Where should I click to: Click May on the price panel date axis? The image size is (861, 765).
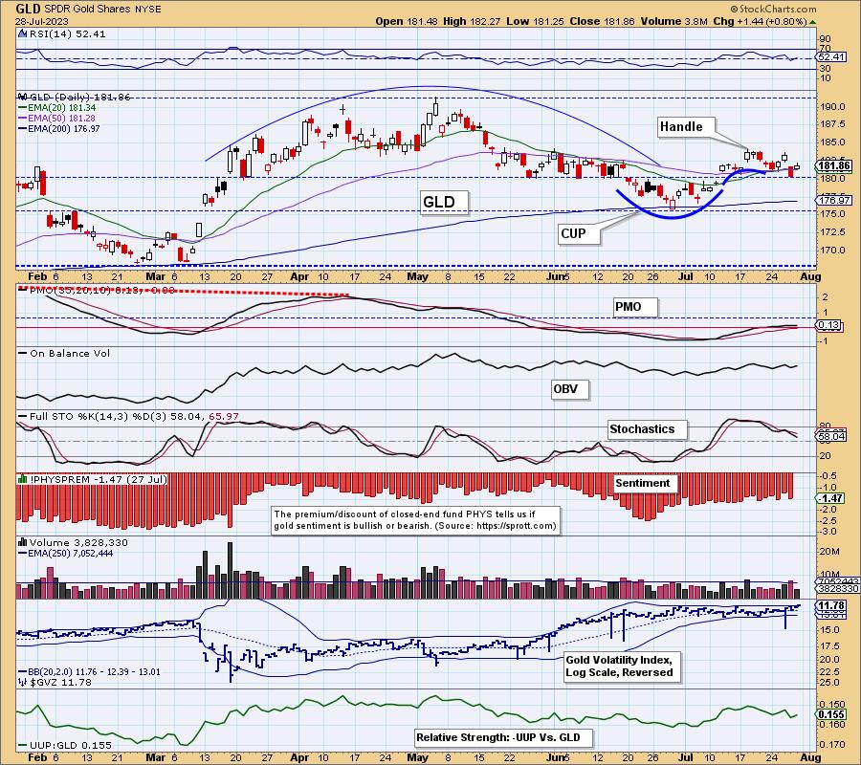(x=418, y=276)
